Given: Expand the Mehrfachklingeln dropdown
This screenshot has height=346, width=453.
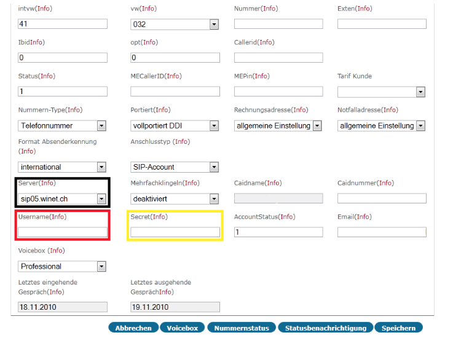Looking at the screenshot, I should tap(175, 199).
